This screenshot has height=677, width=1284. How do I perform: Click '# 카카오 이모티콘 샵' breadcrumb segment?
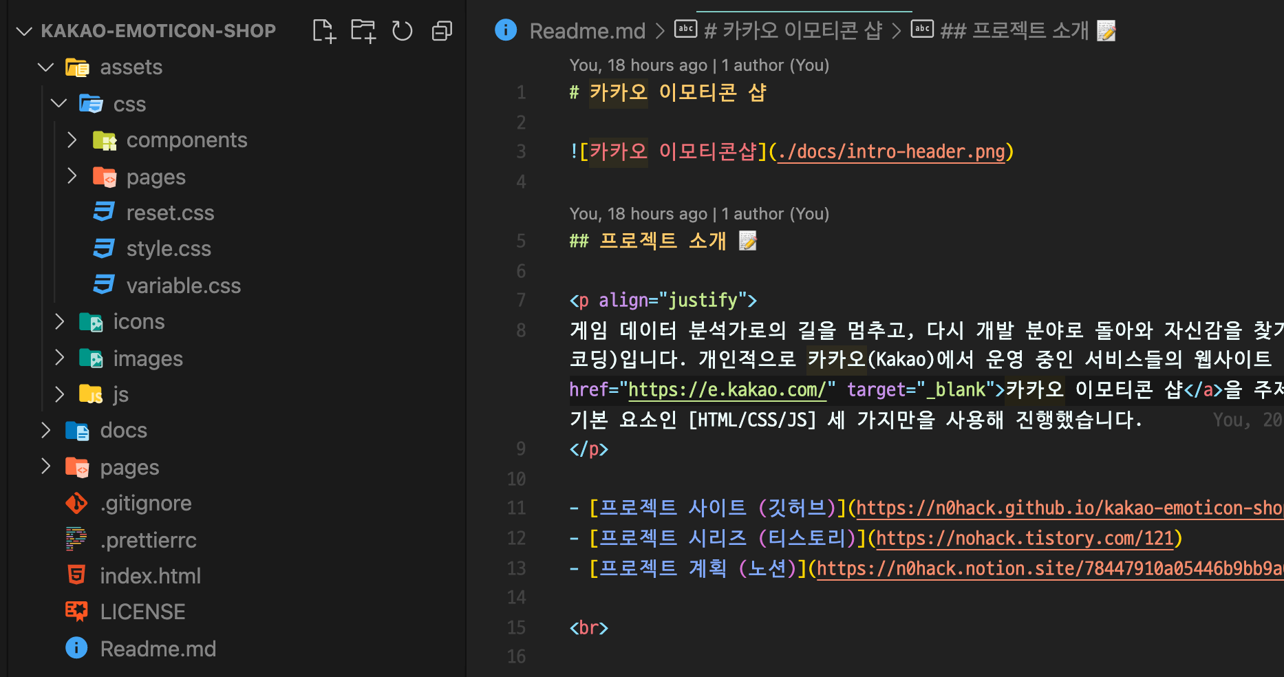(793, 30)
